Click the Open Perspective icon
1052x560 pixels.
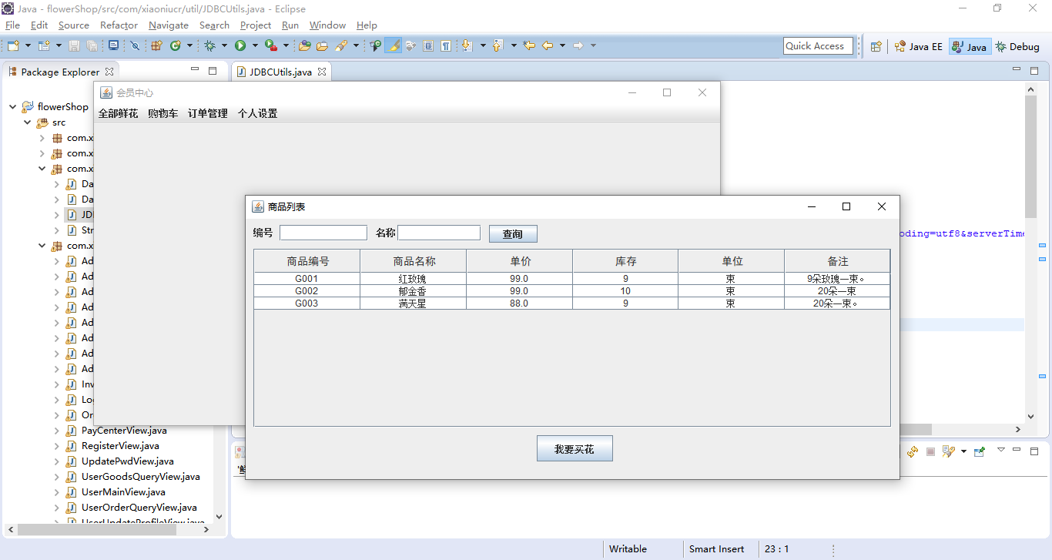tap(876, 46)
